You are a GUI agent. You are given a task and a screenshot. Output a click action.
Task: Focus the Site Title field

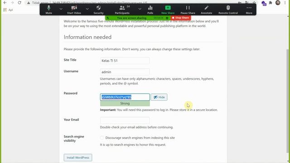pyautogui.click(x=125, y=61)
